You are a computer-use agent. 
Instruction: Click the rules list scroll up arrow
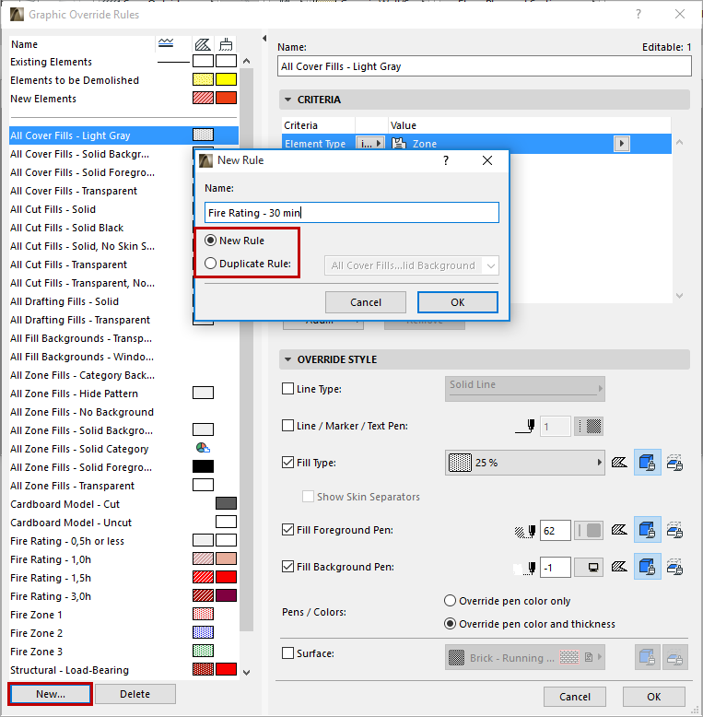tap(247, 61)
